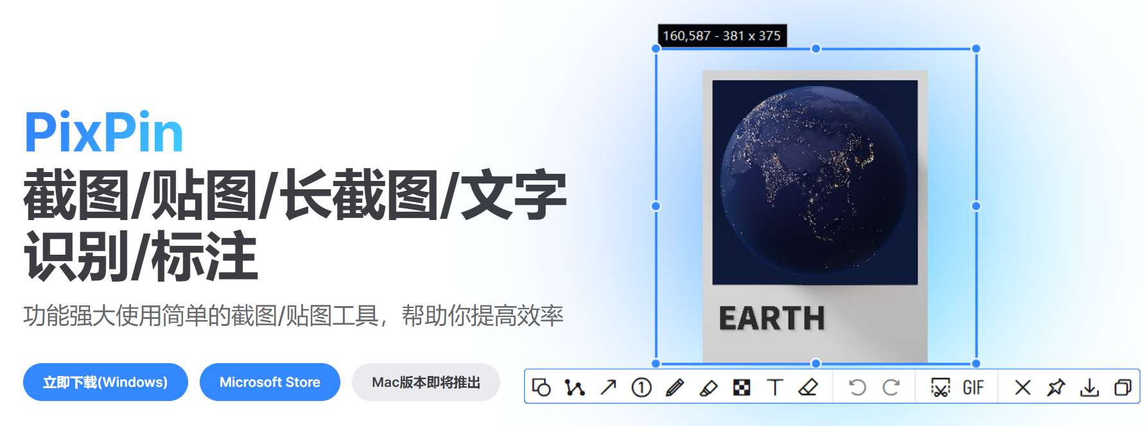Select the highlighter marker tool

[x=708, y=387]
